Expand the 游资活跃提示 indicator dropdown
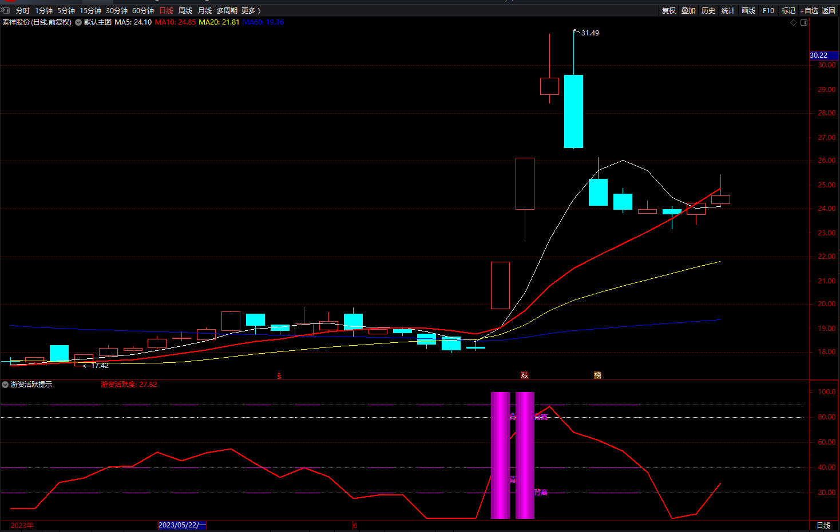The height and width of the screenshot is (532, 840). [x=5, y=385]
